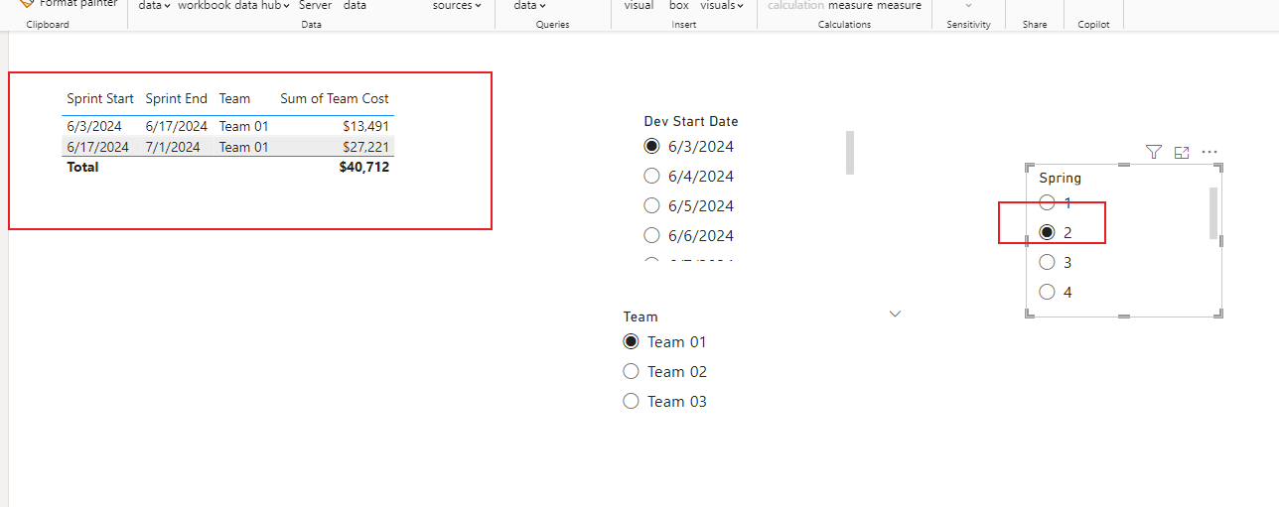The height and width of the screenshot is (507, 1279).
Task: Click the $13,491 cost cell
Action: coord(365,126)
